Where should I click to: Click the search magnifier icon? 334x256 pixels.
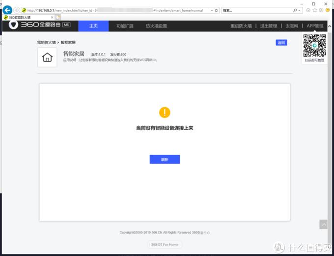coord(295,10)
